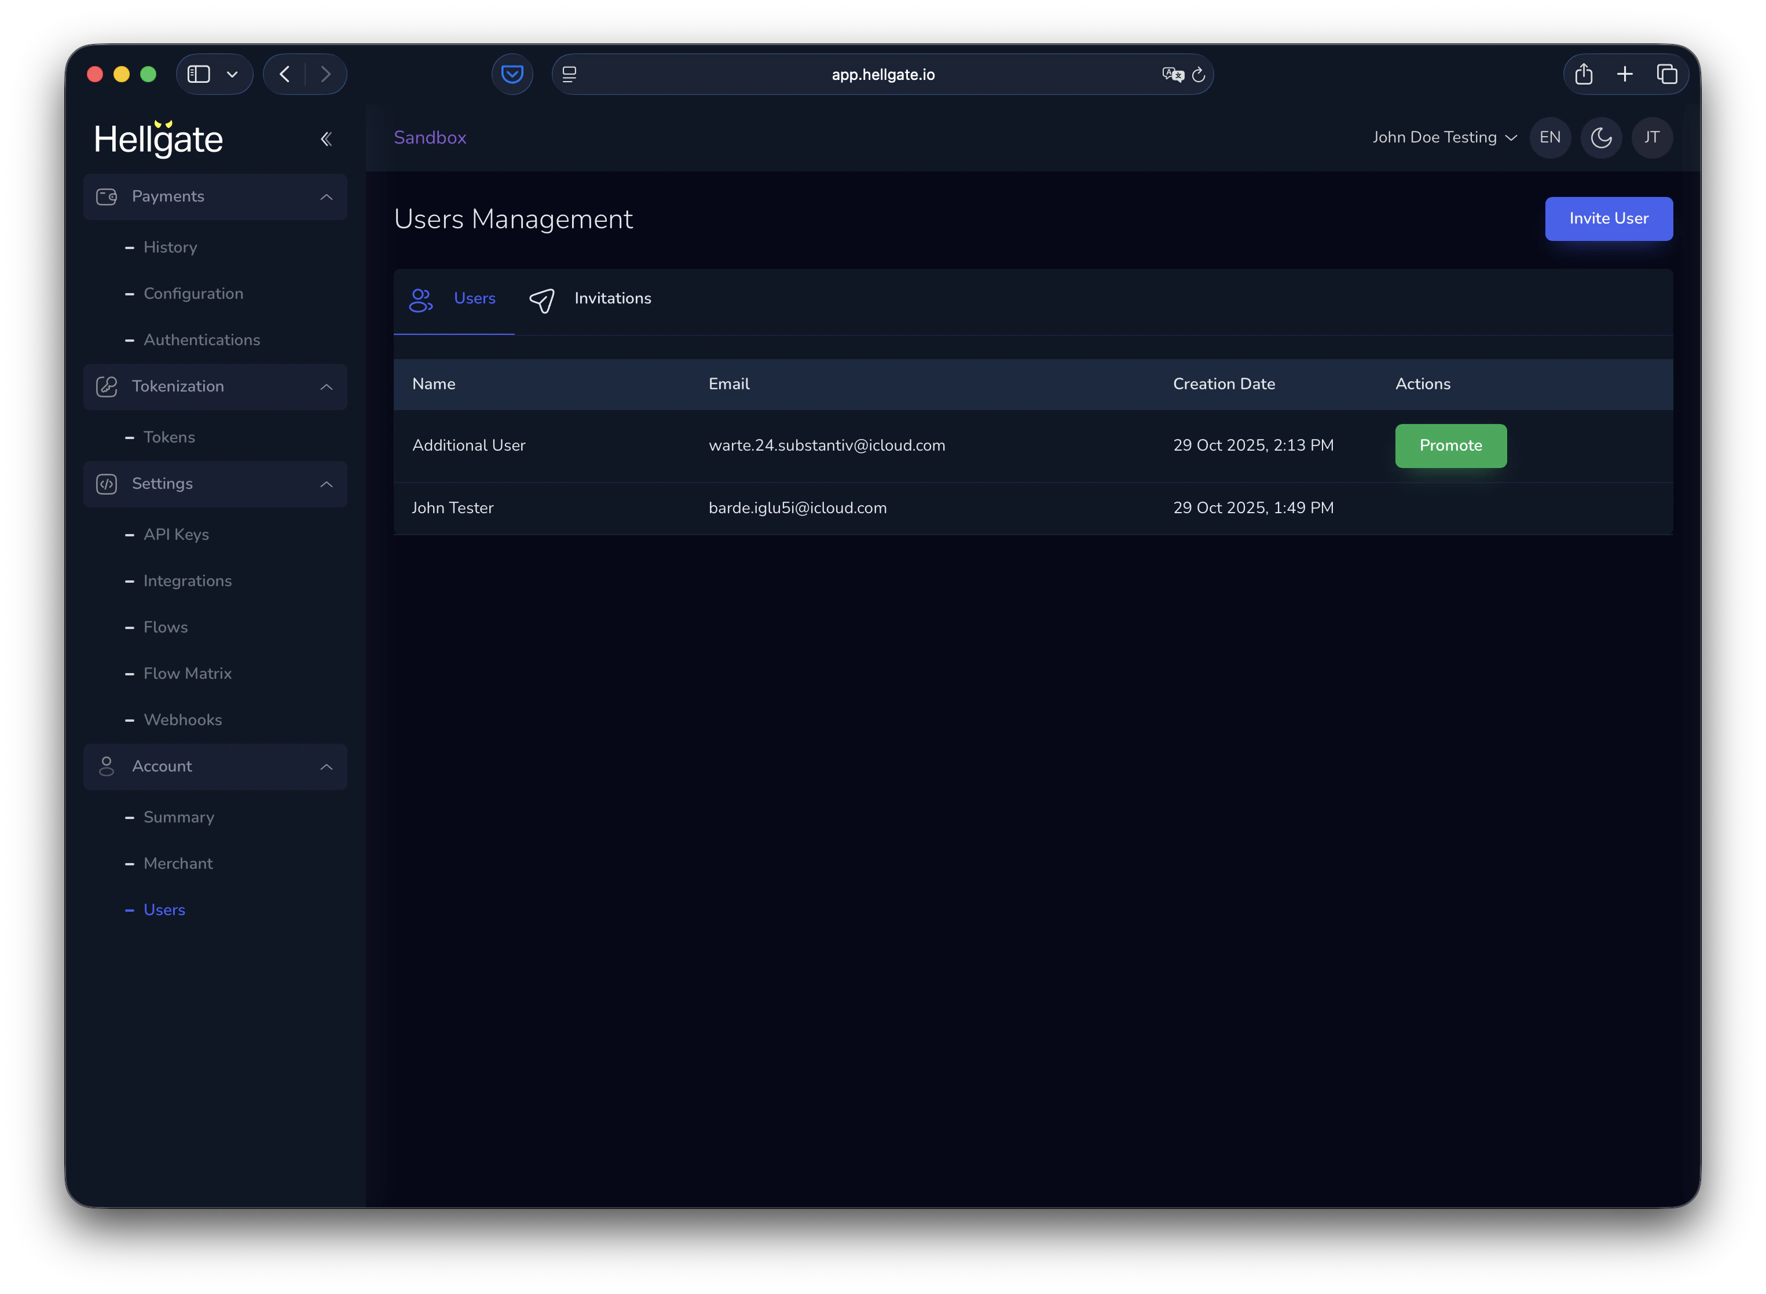1766x1294 pixels.
Task: Click the Users Management heading
Action: click(x=513, y=220)
